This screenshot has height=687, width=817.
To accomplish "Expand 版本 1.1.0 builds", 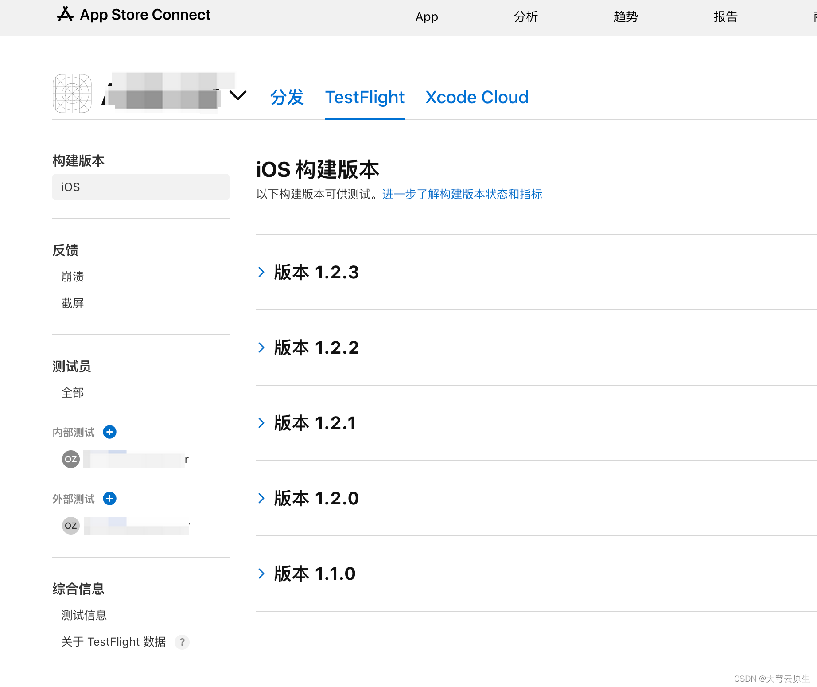I will 261,574.
